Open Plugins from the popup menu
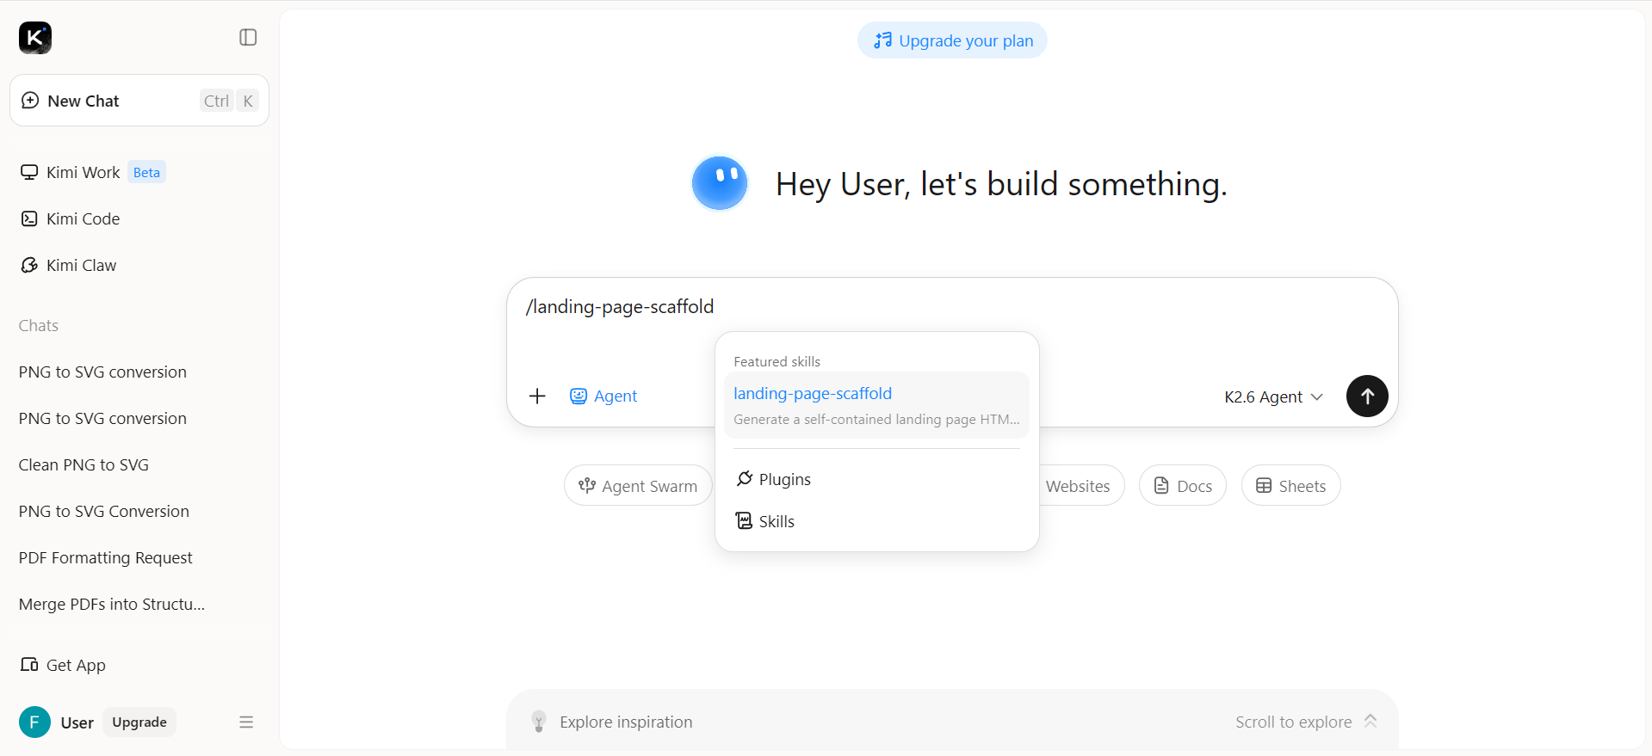This screenshot has width=1652, height=756. pos(876,479)
